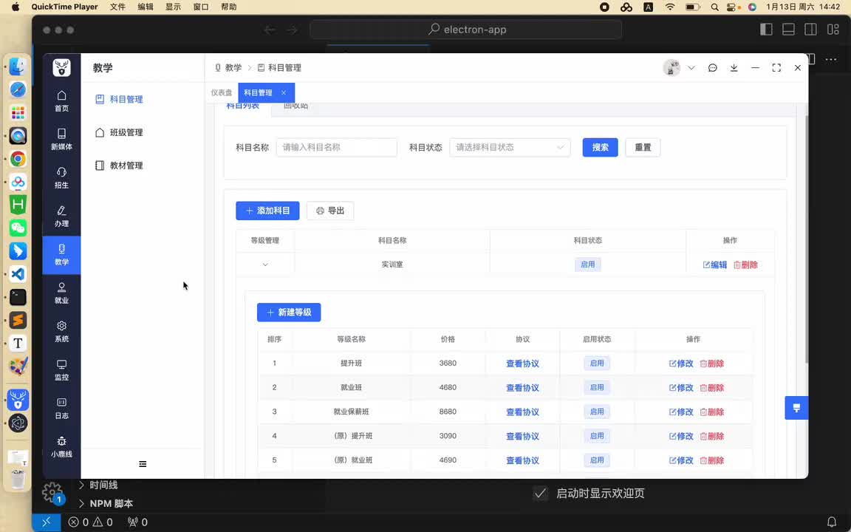Click the 启用 tag in 就业班 row

pos(597,388)
